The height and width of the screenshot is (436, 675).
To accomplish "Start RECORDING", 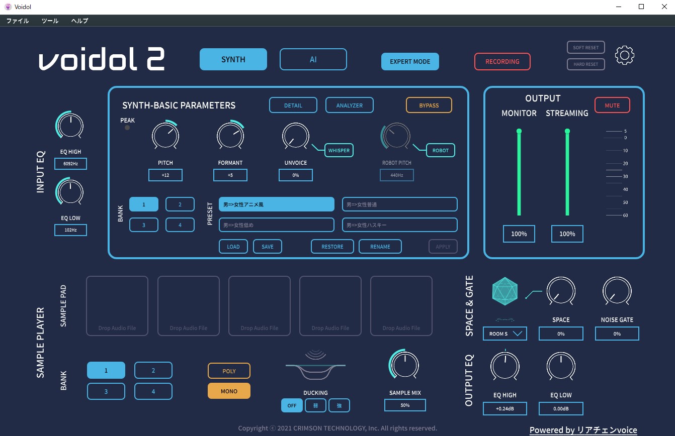I will (502, 61).
